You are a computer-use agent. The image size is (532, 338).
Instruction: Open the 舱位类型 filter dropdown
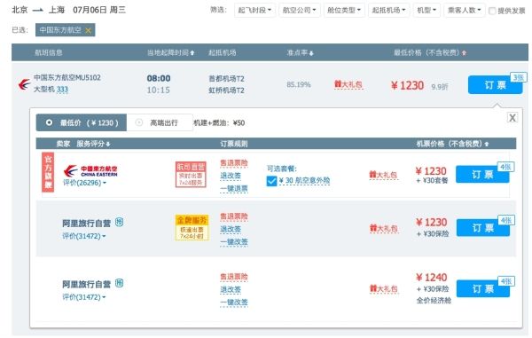click(x=344, y=10)
